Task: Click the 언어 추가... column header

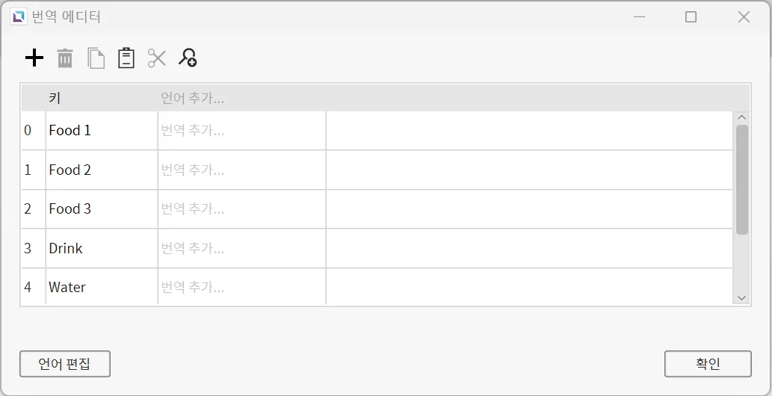Action: point(193,98)
